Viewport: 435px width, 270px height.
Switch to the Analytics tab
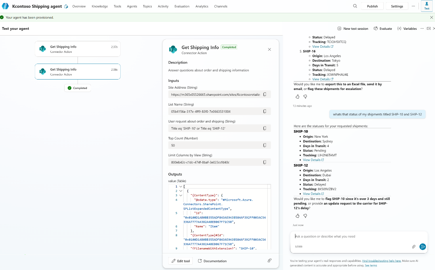(x=202, y=6)
